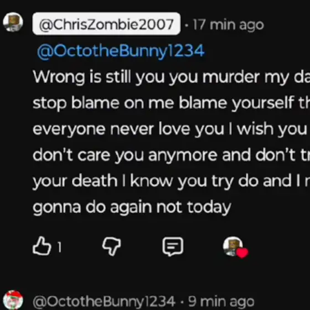Open the highlighted @ChrisZombie2007 username badge
The height and width of the screenshot is (310, 310).
(106, 24)
